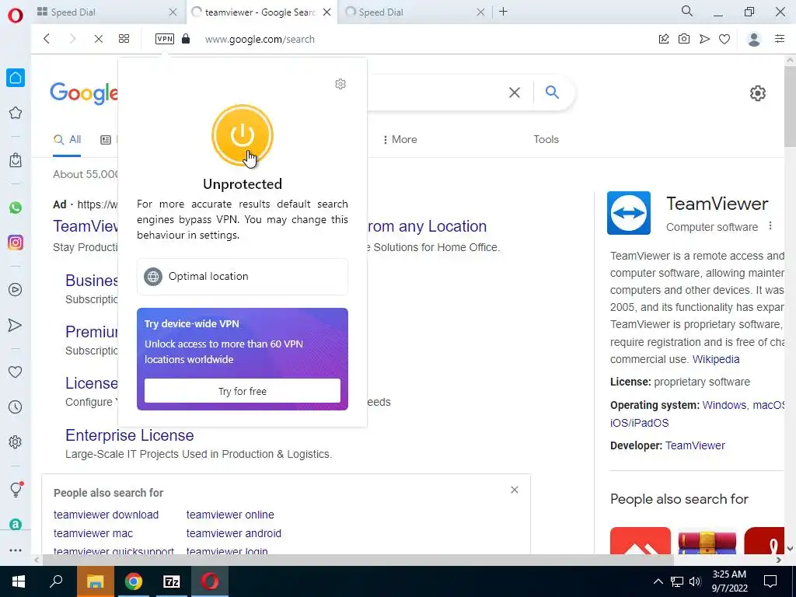
Task: Expand the More search filters menu
Action: (x=400, y=140)
